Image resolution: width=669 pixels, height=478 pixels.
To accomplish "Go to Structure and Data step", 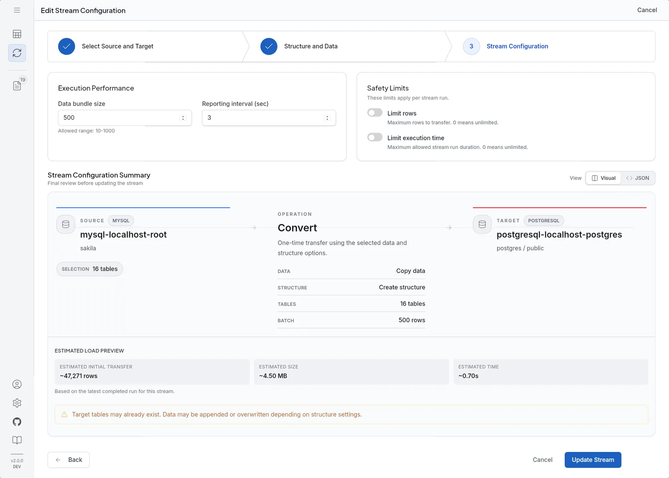I will coord(310,46).
